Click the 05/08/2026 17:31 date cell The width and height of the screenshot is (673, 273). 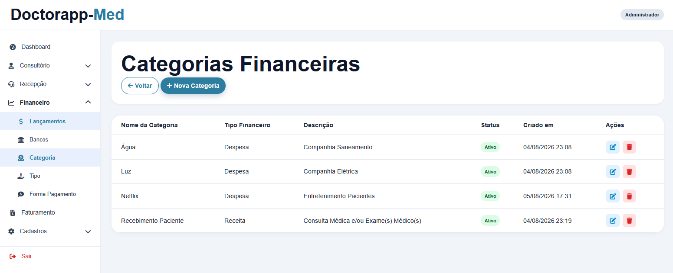pyautogui.click(x=547, y=196)
